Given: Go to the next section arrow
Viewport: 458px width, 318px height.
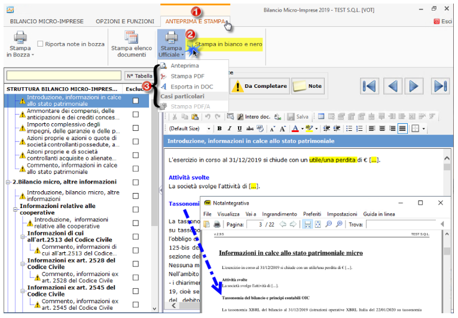Looking at the screenshot, I should [416, 86].
